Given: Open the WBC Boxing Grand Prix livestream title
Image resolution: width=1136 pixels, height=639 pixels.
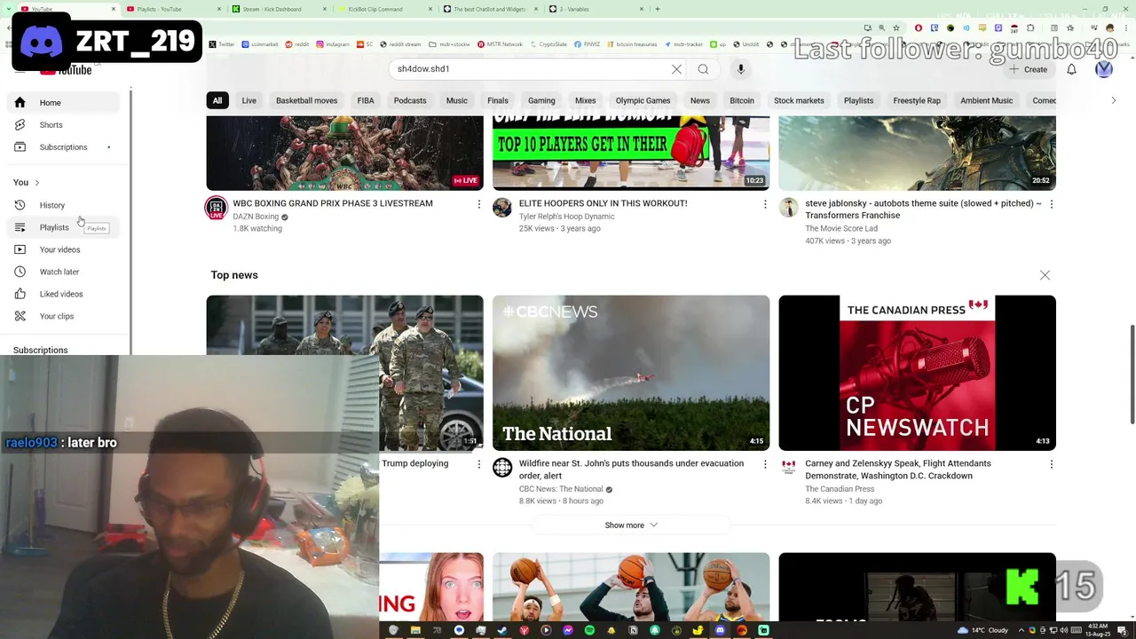Looking at the screenshot, I should (x=333, y=203).
